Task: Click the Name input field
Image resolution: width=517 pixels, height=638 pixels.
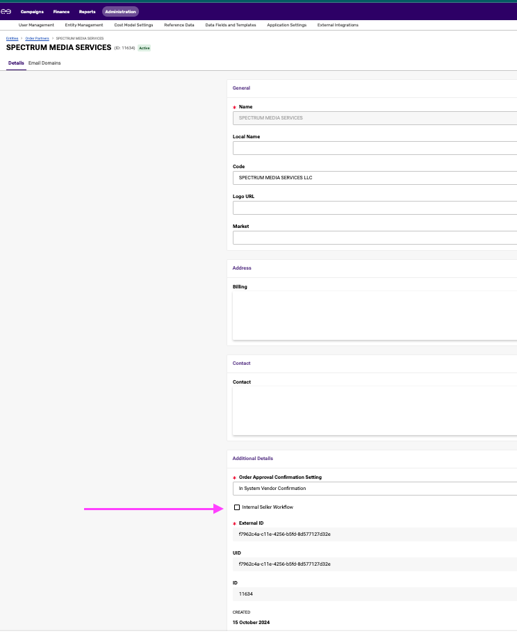Action: 375,118
